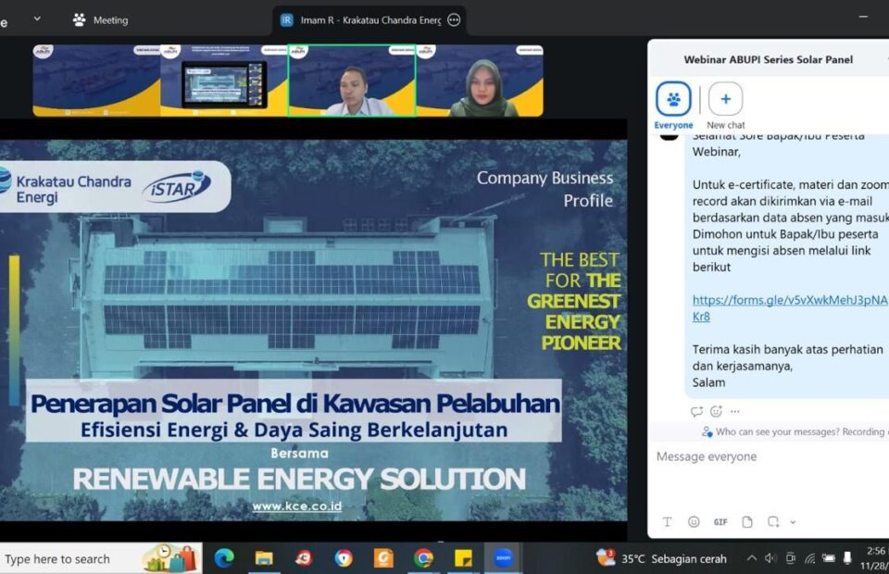This screenshot has width=889, height=574.
Task: Click the battery icon in system tray
Action: click(828, 558)
